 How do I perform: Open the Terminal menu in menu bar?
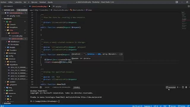tap(42, 2)
